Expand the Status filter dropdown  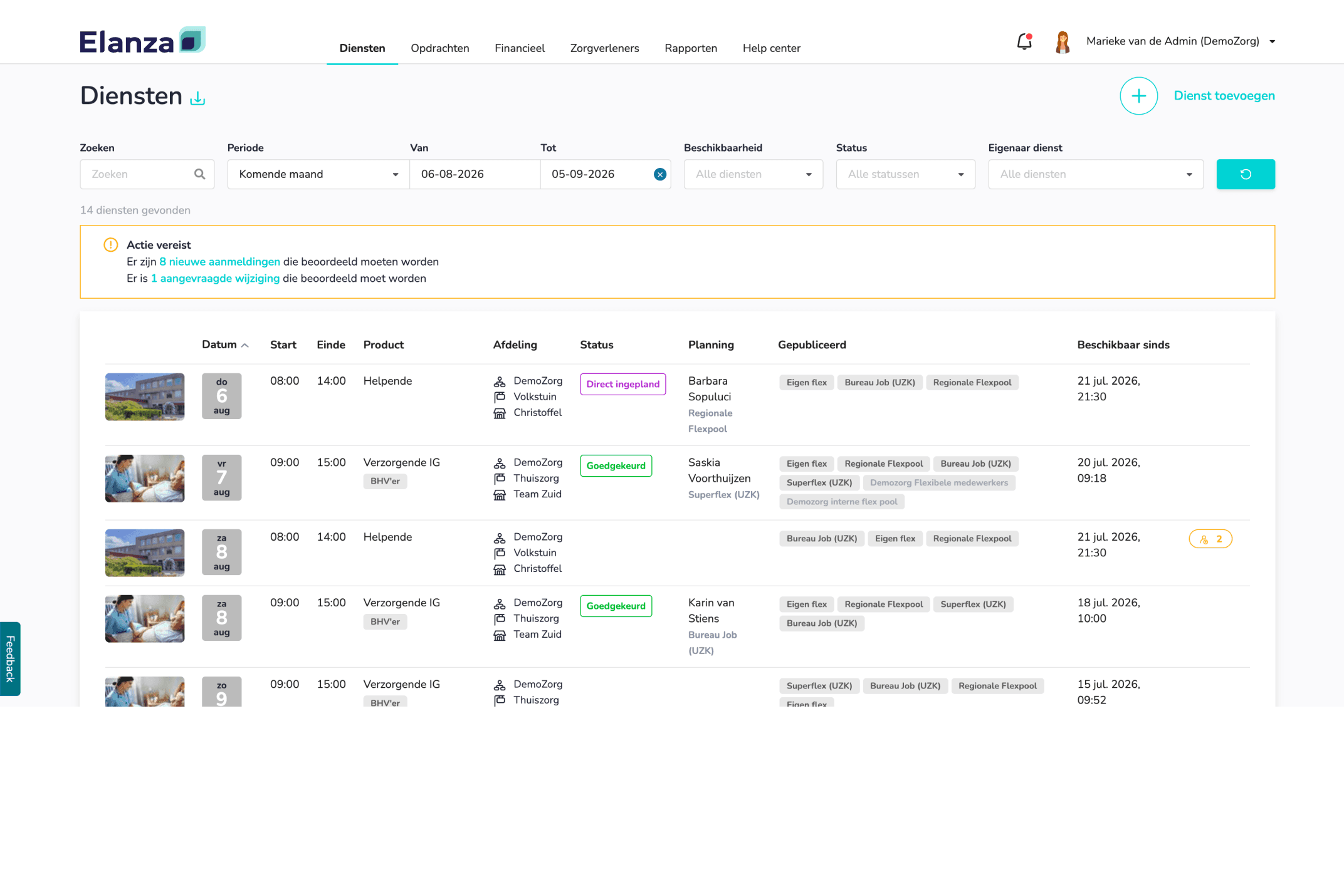click(905, 174)
